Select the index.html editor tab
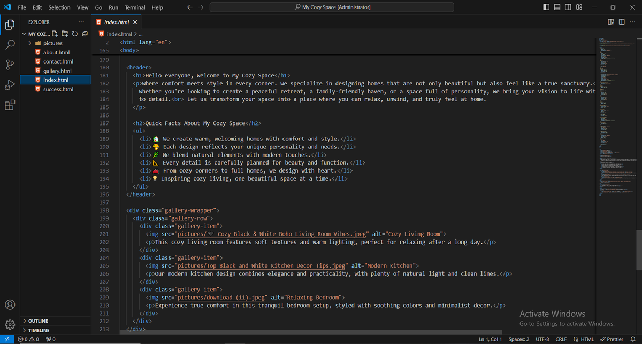 pyautogui.click(x=117, y=22)
